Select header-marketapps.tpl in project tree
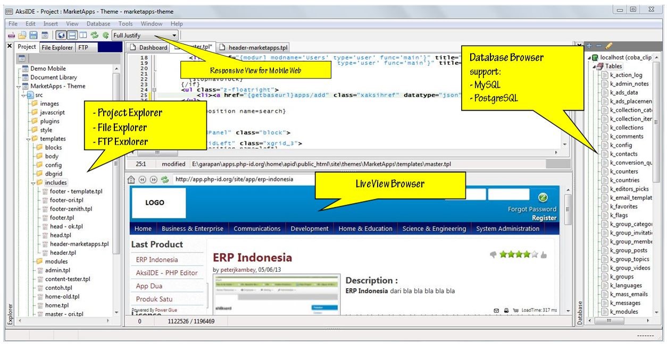 [79, 244]
